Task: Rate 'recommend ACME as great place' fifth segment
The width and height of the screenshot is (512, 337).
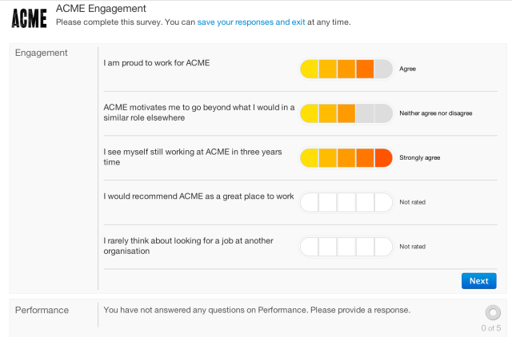Action: (383, 202)
